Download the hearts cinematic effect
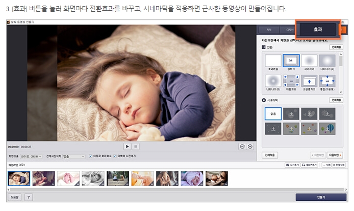354x211 pixels. pos(309,113)
